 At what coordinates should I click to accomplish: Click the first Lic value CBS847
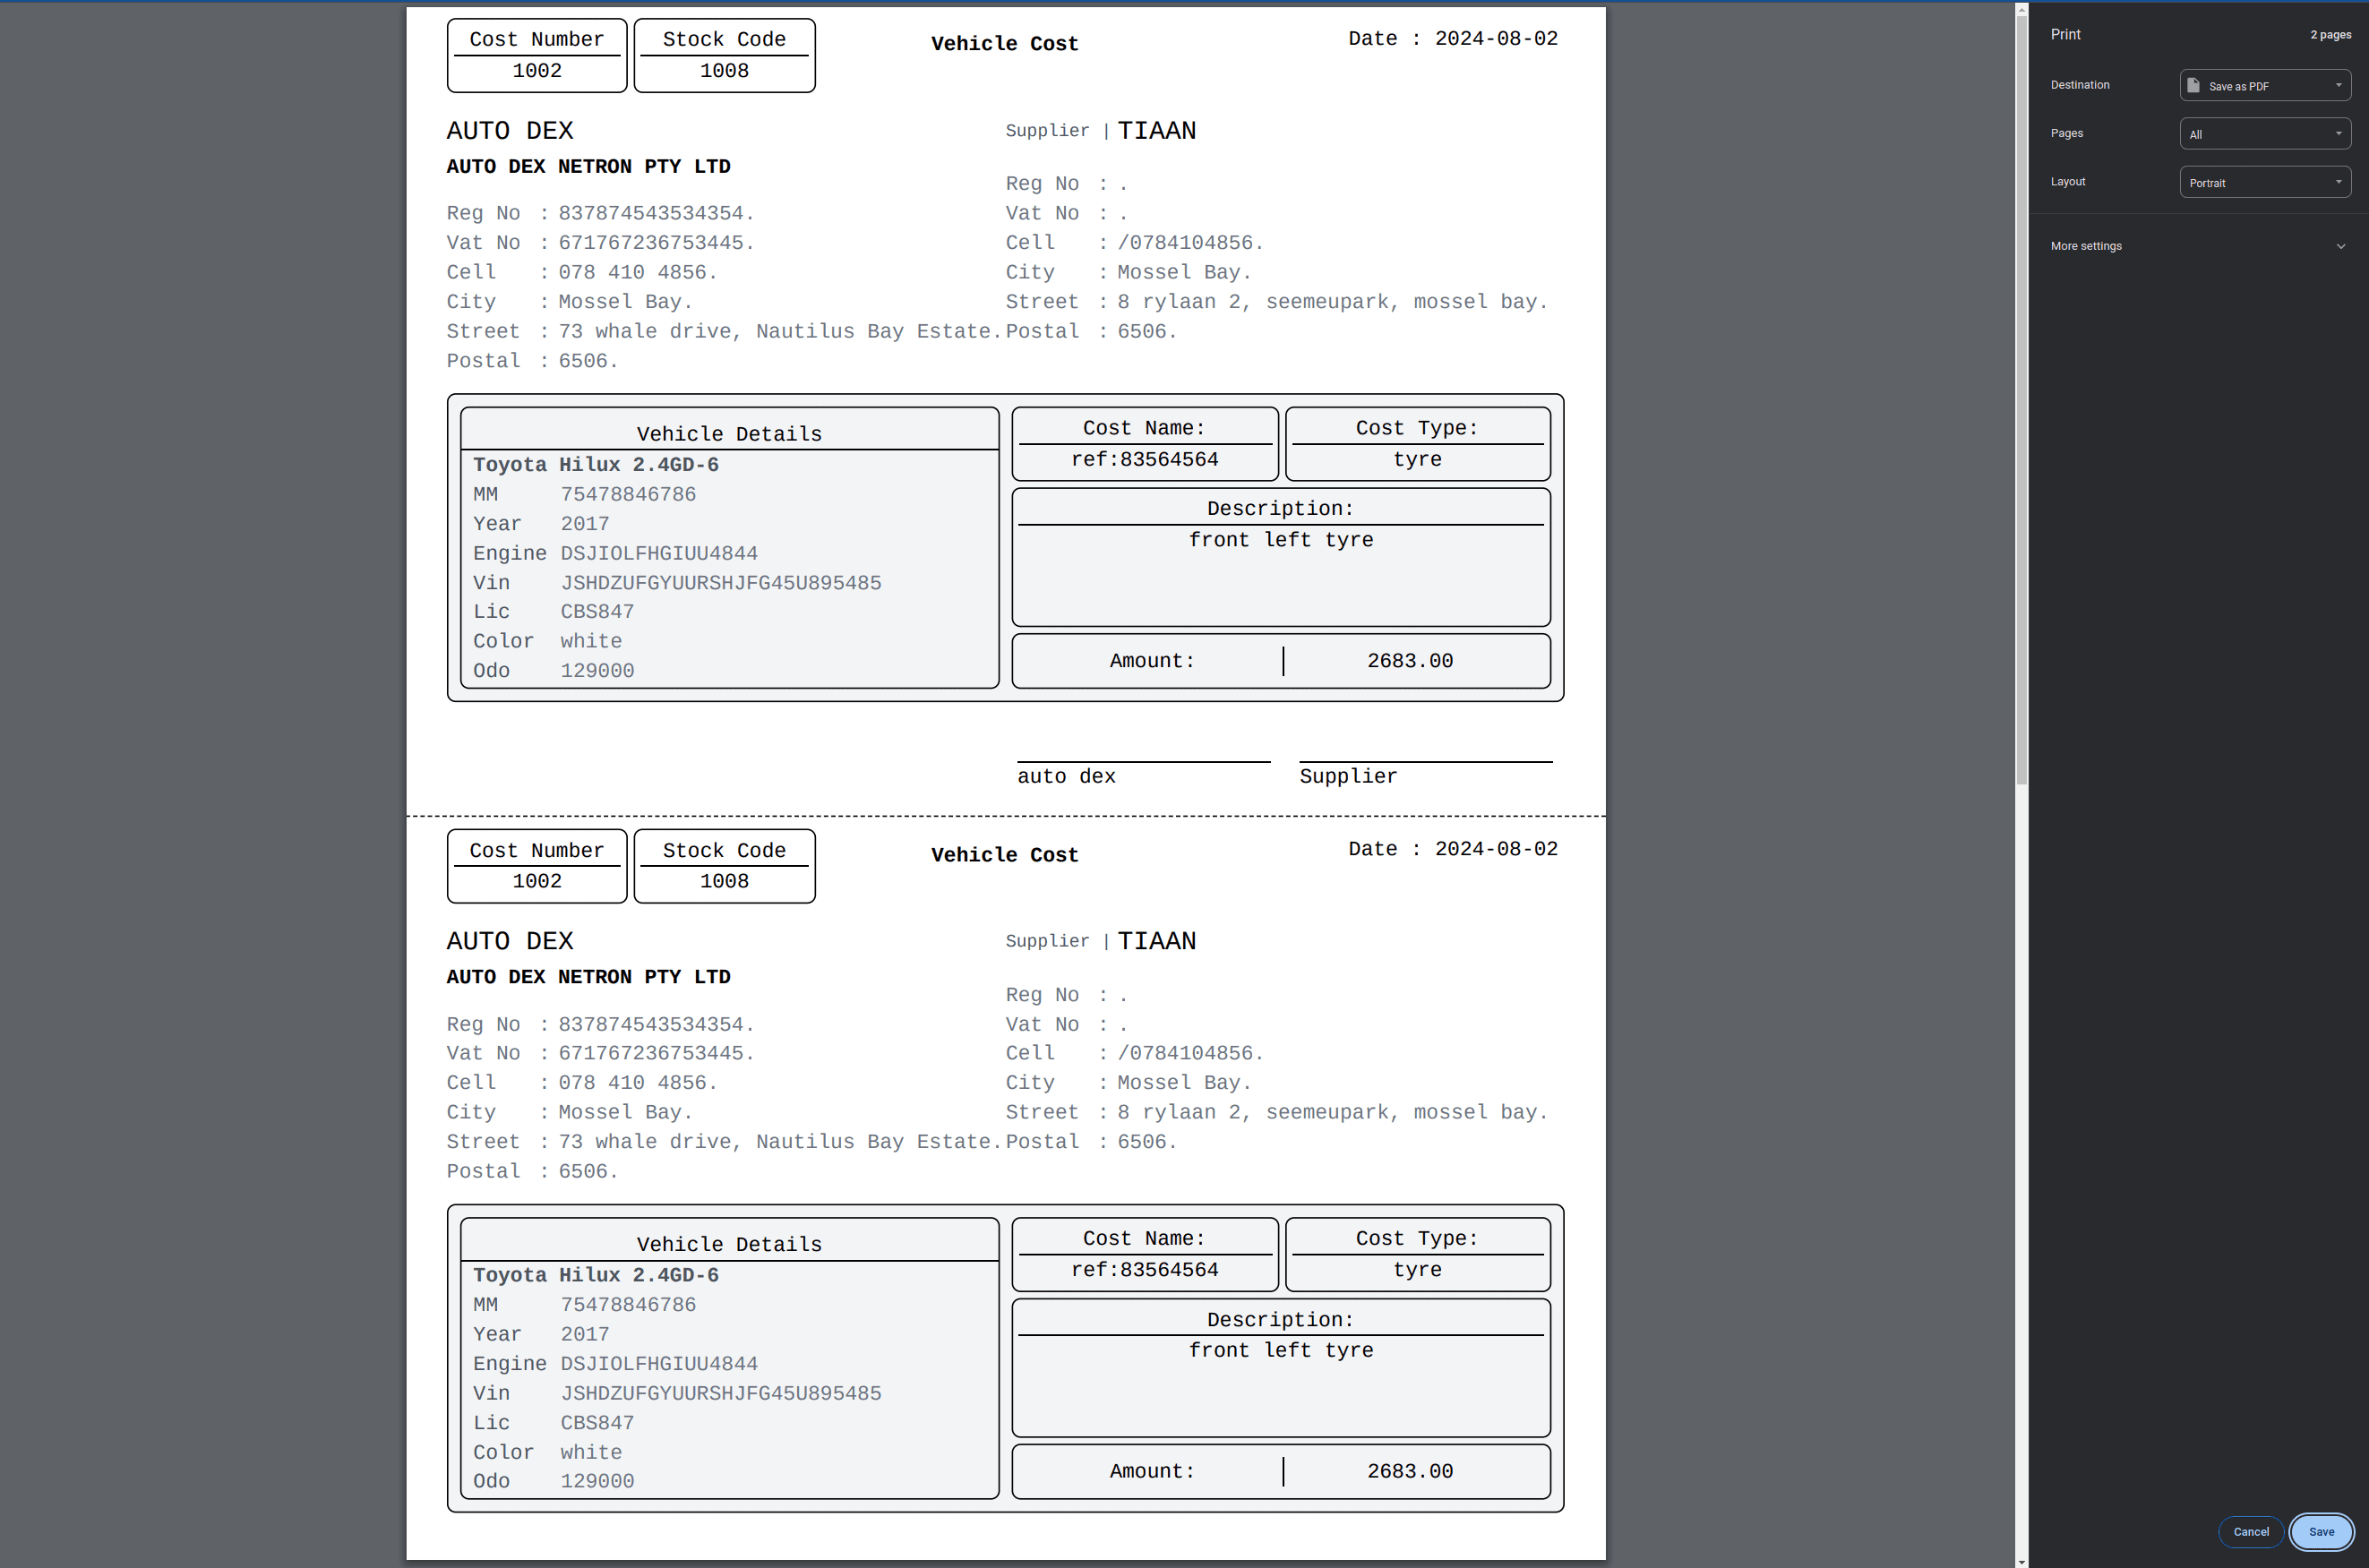pos(597,612)
